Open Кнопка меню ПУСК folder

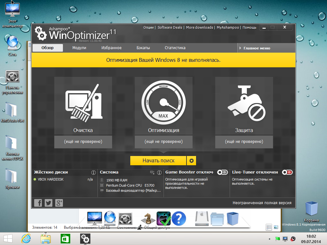click(x=12, y=148)
